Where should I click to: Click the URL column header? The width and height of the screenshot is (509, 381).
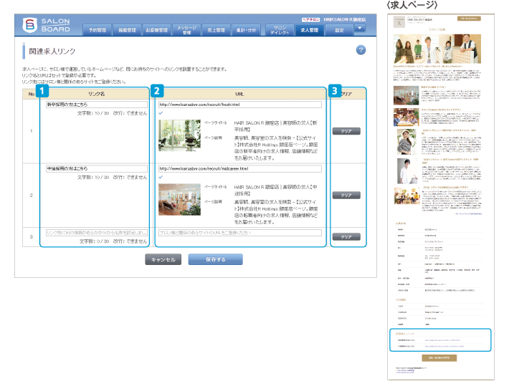(x=239, y=94)
